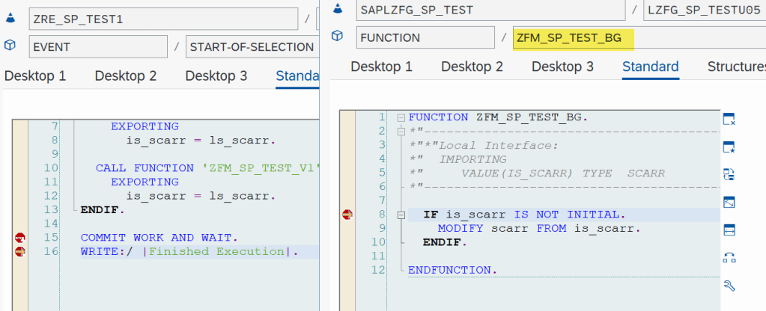Click the 'Finished Execution' WRITE statement
766x311 pixels.
[189, 251]
